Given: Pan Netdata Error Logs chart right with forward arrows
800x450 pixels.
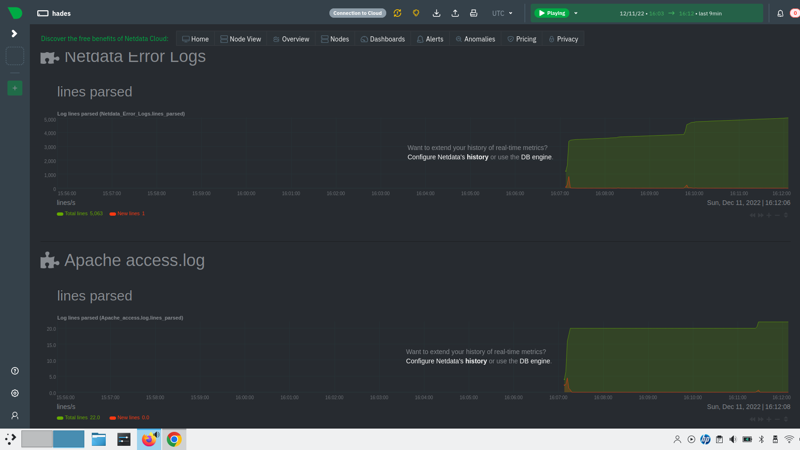Looking at the screenshot, I should click(761, 215).
